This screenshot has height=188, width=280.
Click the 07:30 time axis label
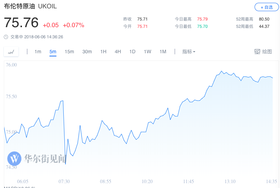64,181
